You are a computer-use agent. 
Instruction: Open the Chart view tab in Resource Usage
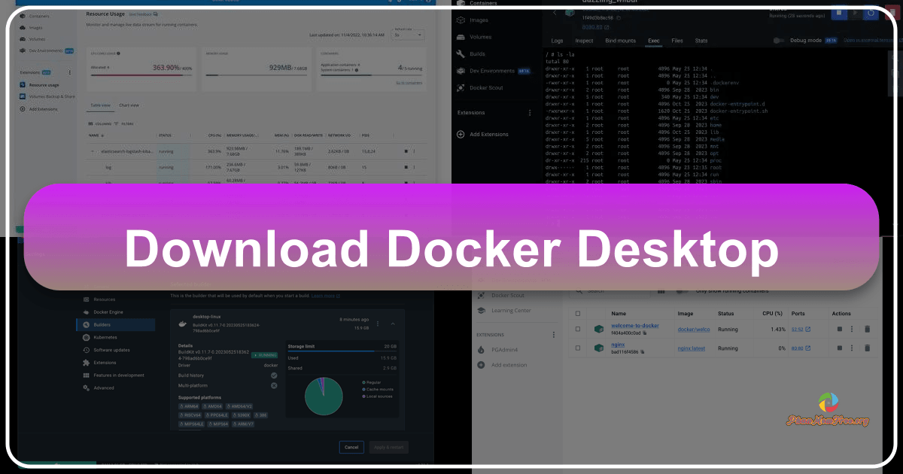[129, 105]
